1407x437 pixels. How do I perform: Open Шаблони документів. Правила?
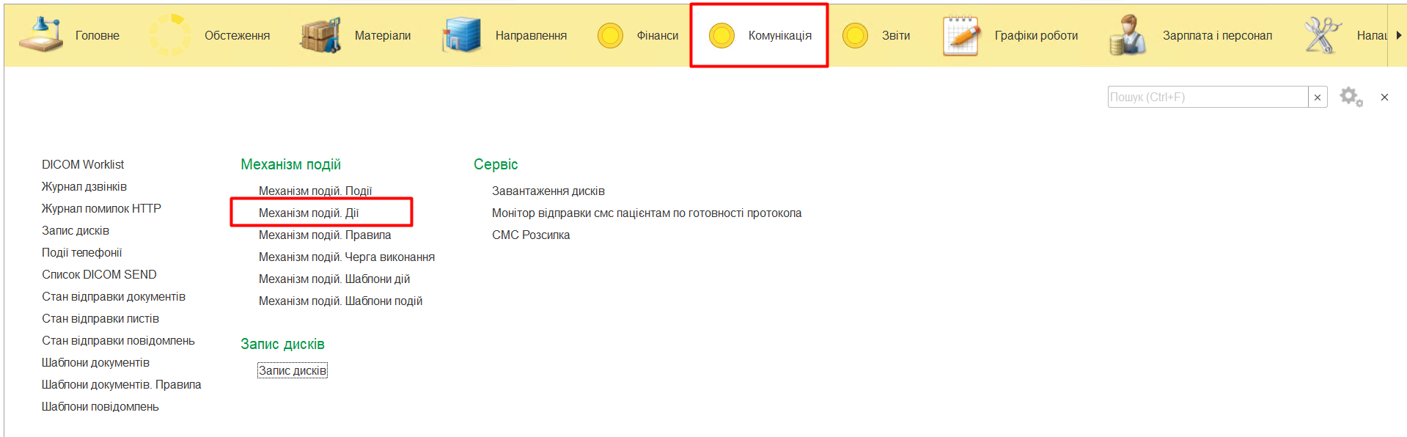click(x=121, y=384)
